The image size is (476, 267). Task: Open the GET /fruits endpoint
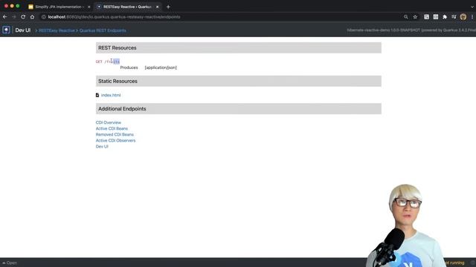[x=108, y=62]
